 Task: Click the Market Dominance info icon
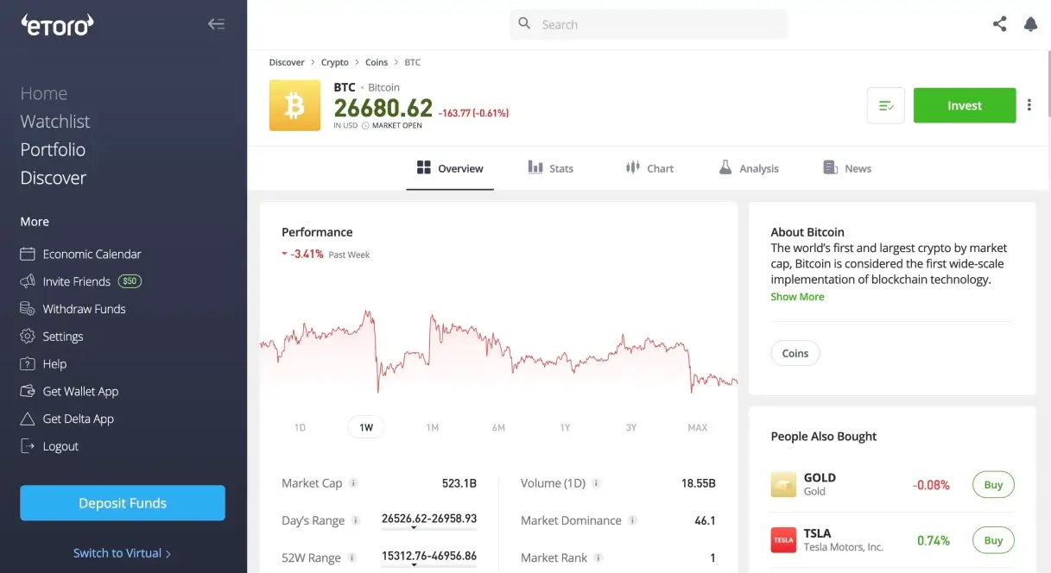pyautogui.click(x=632, y=520)
